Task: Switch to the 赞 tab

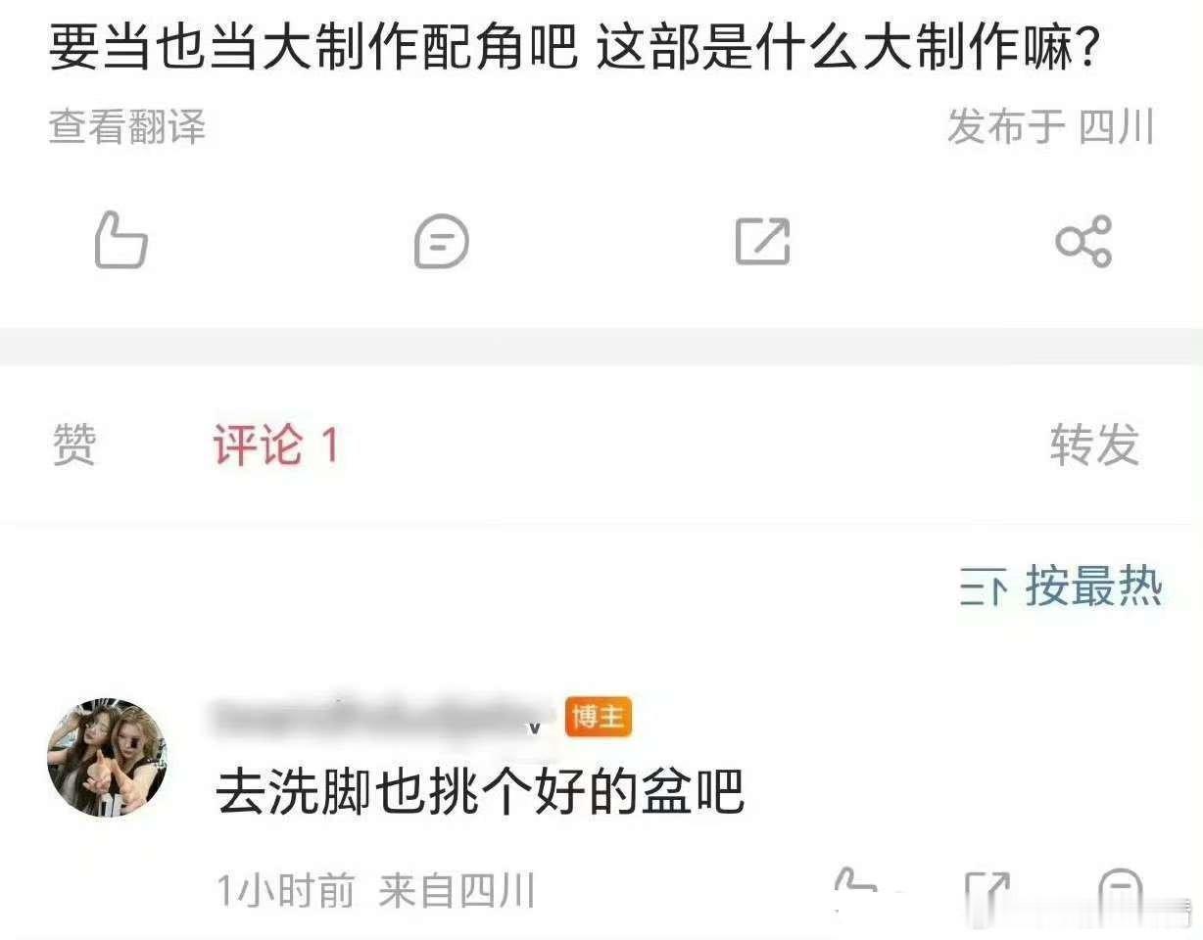Action: [x=73, y=446]
